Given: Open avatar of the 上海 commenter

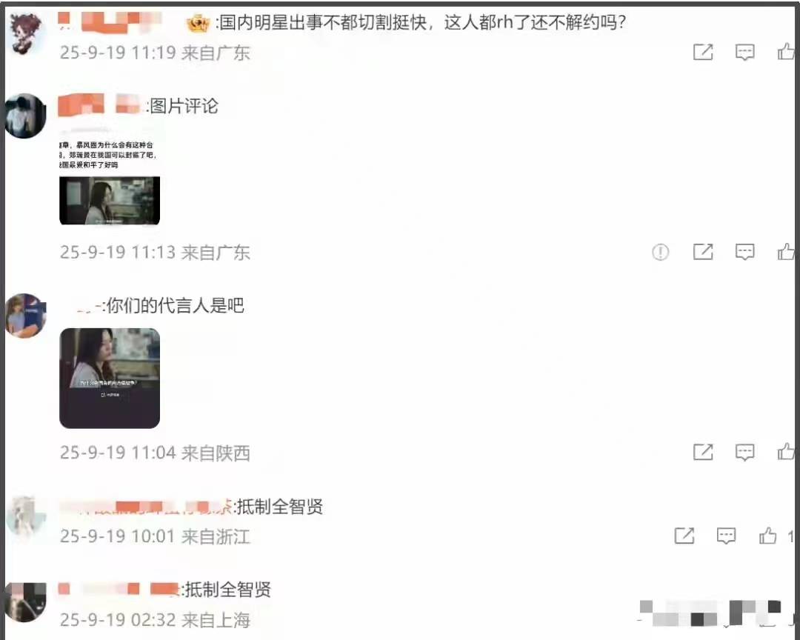Looking at the screenshot, I should (25, 602).
